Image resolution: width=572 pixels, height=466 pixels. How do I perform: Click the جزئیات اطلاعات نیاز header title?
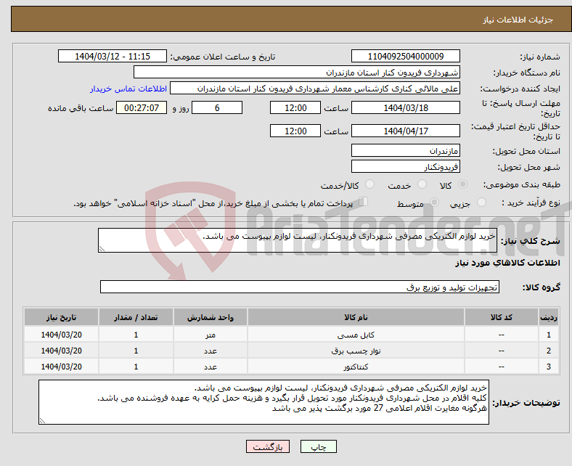click(x=518, y=20)
